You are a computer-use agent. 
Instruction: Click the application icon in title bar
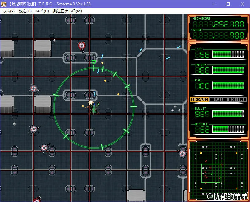[4, 4]
